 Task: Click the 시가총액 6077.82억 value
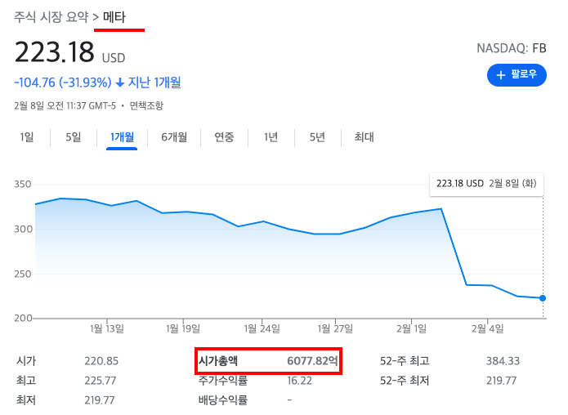click(312, 361)
